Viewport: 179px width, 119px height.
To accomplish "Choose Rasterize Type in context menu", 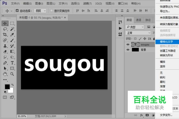I will pyautogui.click(x=167, y=42).
